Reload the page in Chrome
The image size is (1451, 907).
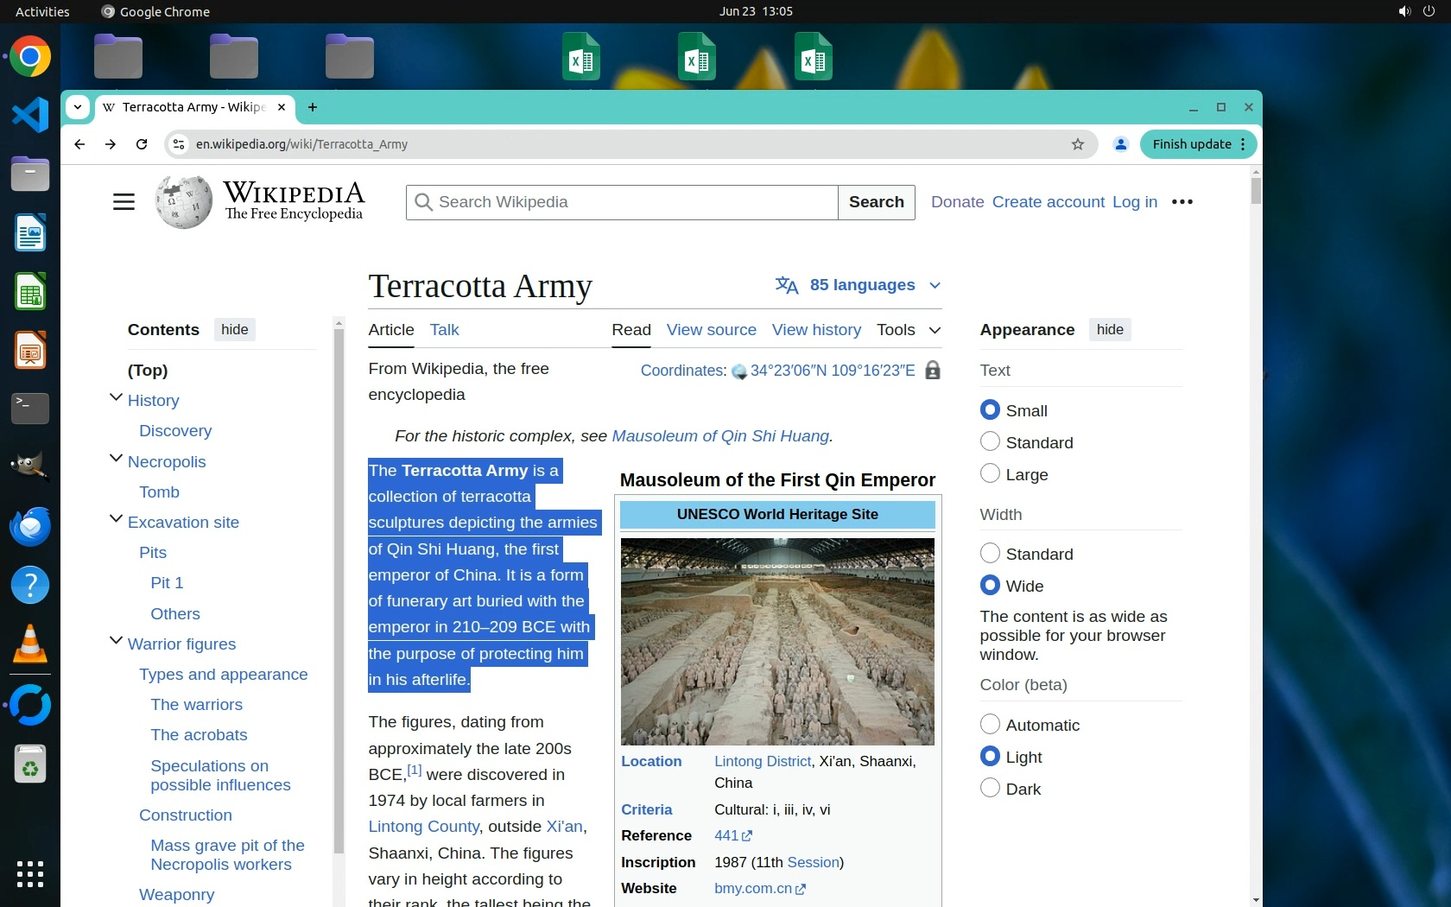[142, 144]
